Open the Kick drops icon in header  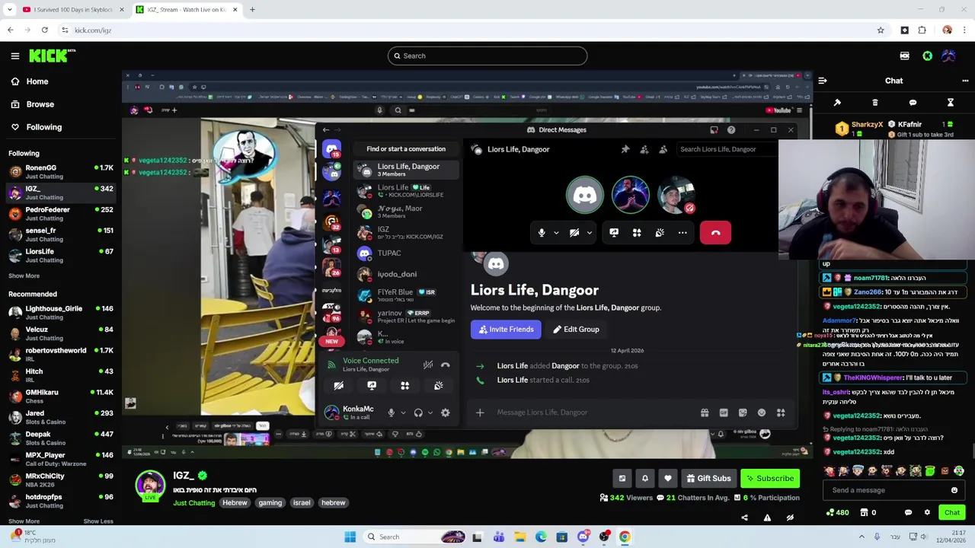(904, 56)
